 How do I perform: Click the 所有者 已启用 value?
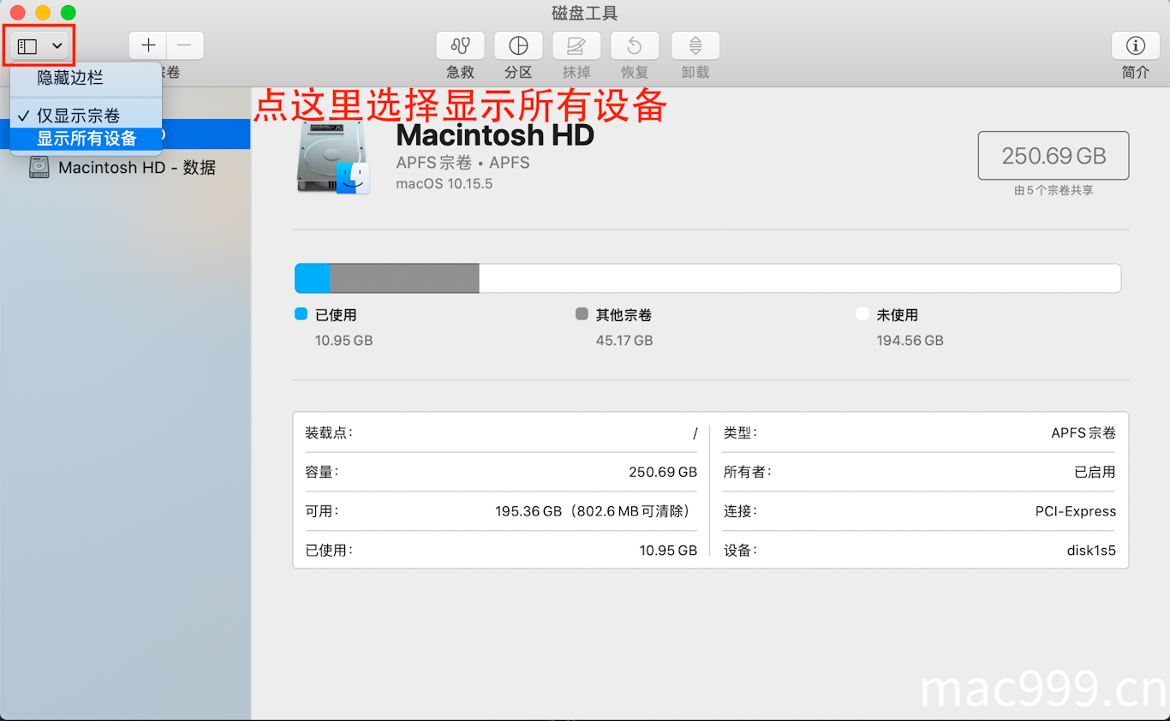click(1095, 472)
